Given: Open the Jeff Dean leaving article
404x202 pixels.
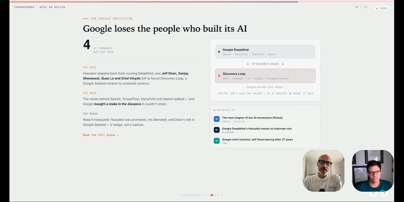Looking at the screenshot, I should (x=258, y=139).
